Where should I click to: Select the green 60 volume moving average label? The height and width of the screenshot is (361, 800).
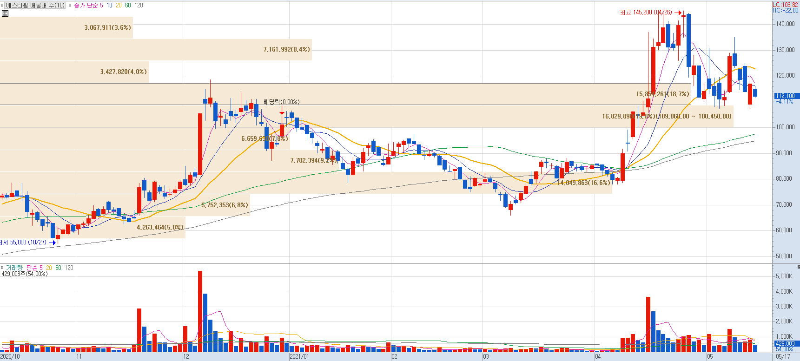click(x=58, y=268)
